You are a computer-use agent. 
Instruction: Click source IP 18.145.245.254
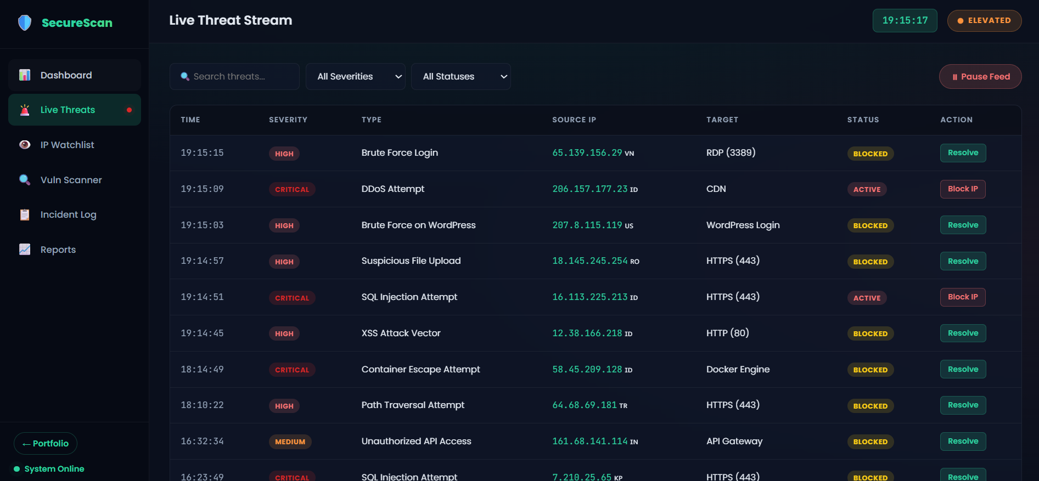[x=590, y=261]
